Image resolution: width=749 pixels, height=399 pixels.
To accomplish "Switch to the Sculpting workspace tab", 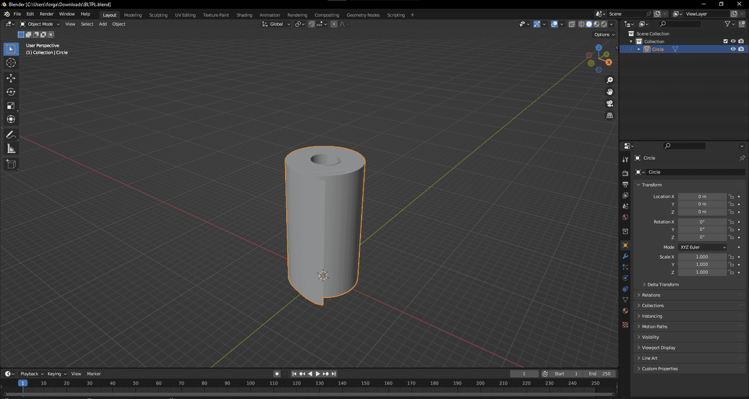I will coord(158,15).
